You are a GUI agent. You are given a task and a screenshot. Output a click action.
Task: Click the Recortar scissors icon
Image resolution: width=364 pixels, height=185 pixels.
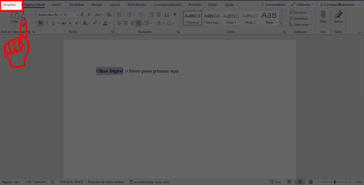click(x=23, y=13)
